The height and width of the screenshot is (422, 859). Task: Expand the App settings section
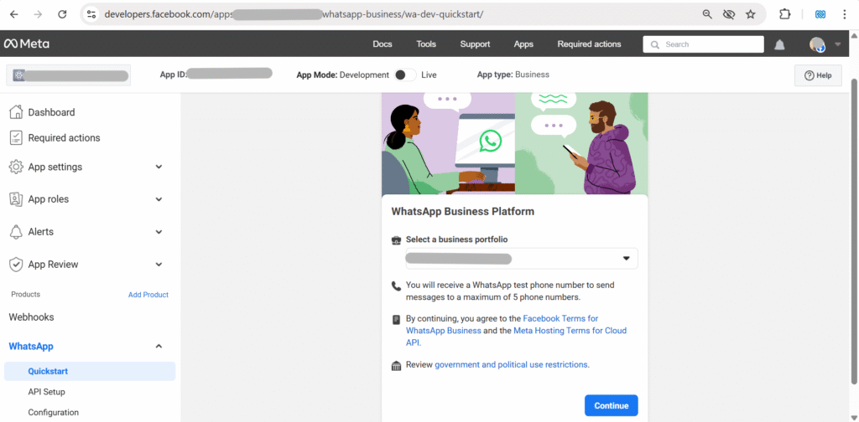coord(159,167)
